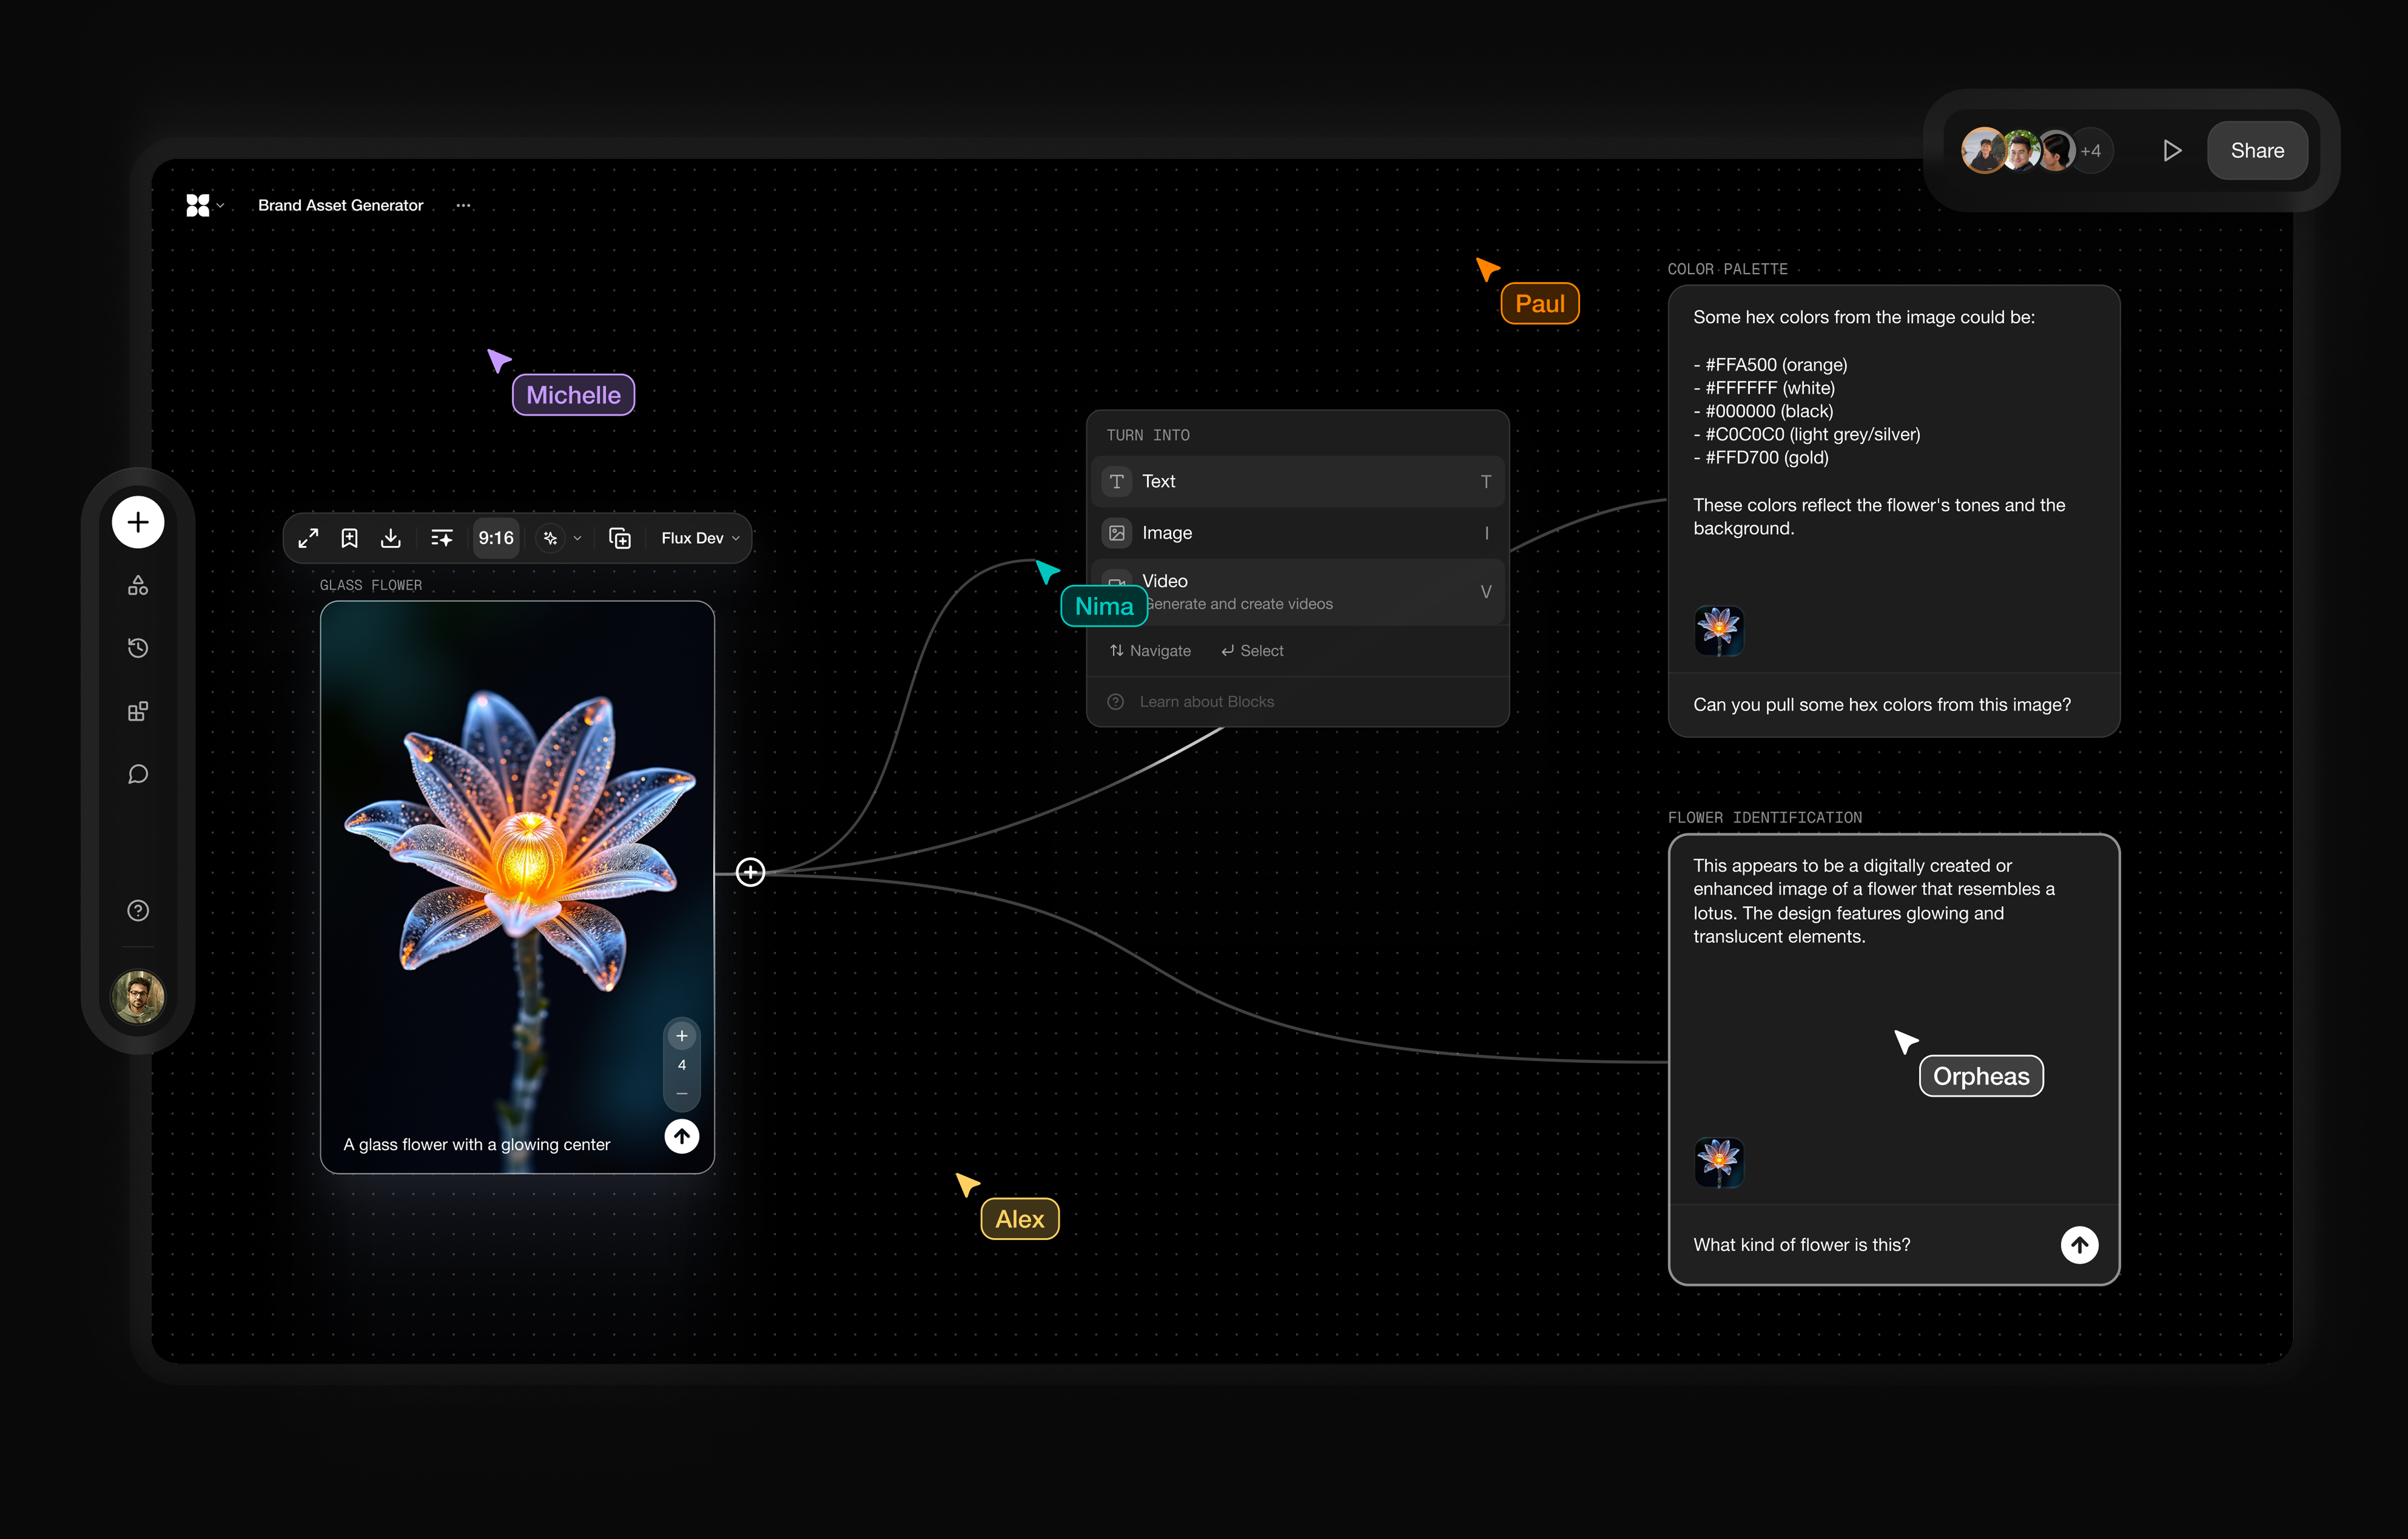The height and width of the screenshot is (1539, 2408).
Task: Click the help question mark icon
Action: pos(138,910)
